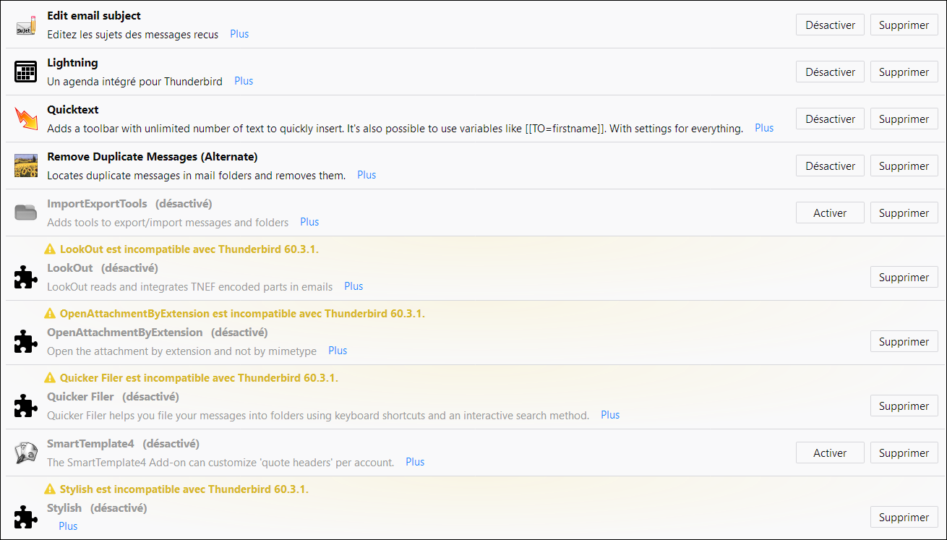Open Plus link for LookOut
The height and width of the screenshot is (540, 947).
click(353, 286)
